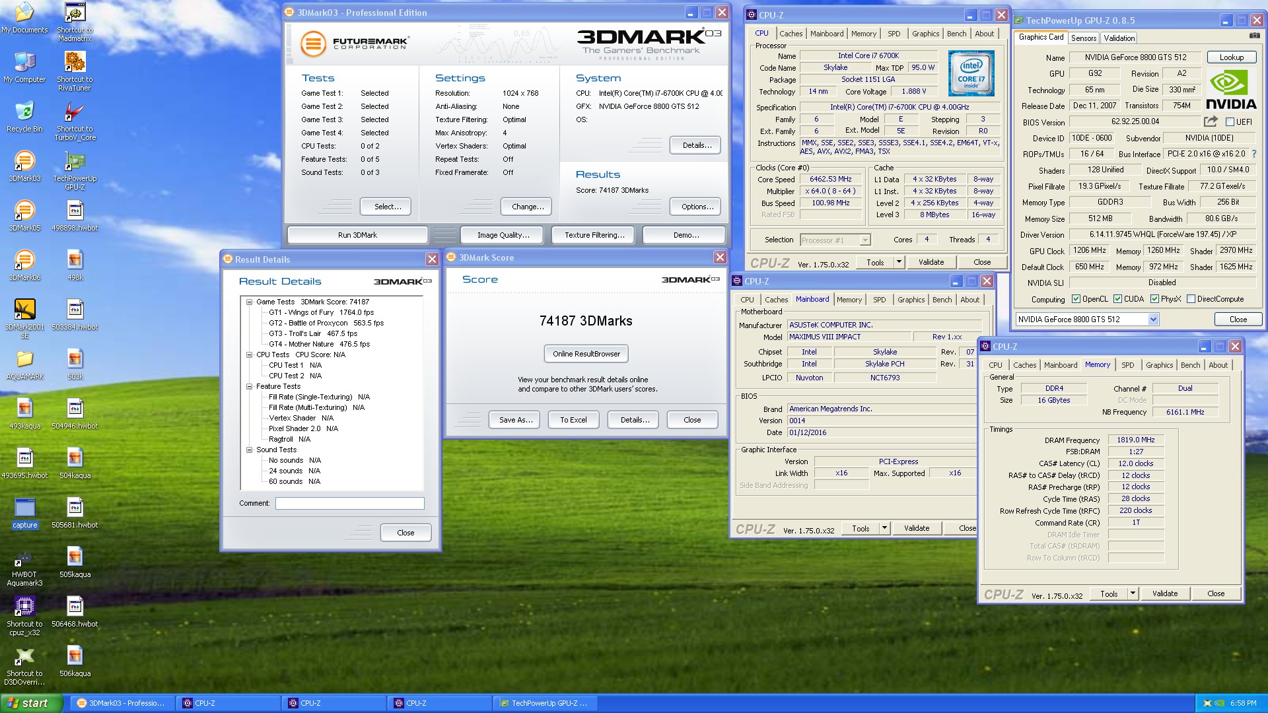Viewport: 1268px width, 713px height.
Task: Switch to Caches tab in top CPU-Z
Action: [791, 34]
